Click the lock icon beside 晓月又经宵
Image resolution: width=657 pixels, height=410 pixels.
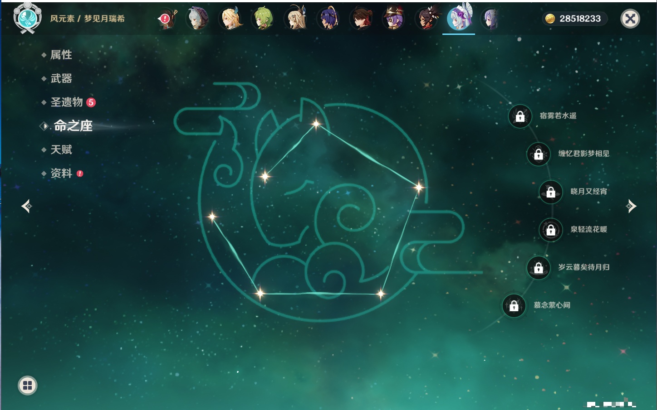pyautogui.click(x=551, y=192)
